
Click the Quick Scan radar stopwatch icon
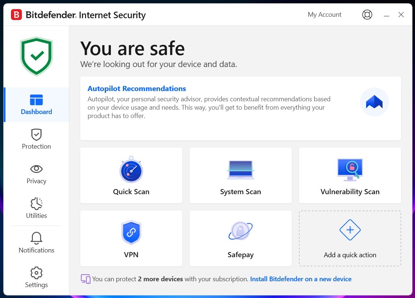coord(131,169)
